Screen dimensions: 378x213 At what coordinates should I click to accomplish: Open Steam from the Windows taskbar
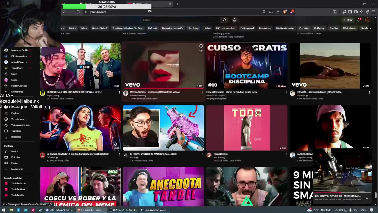40,210
